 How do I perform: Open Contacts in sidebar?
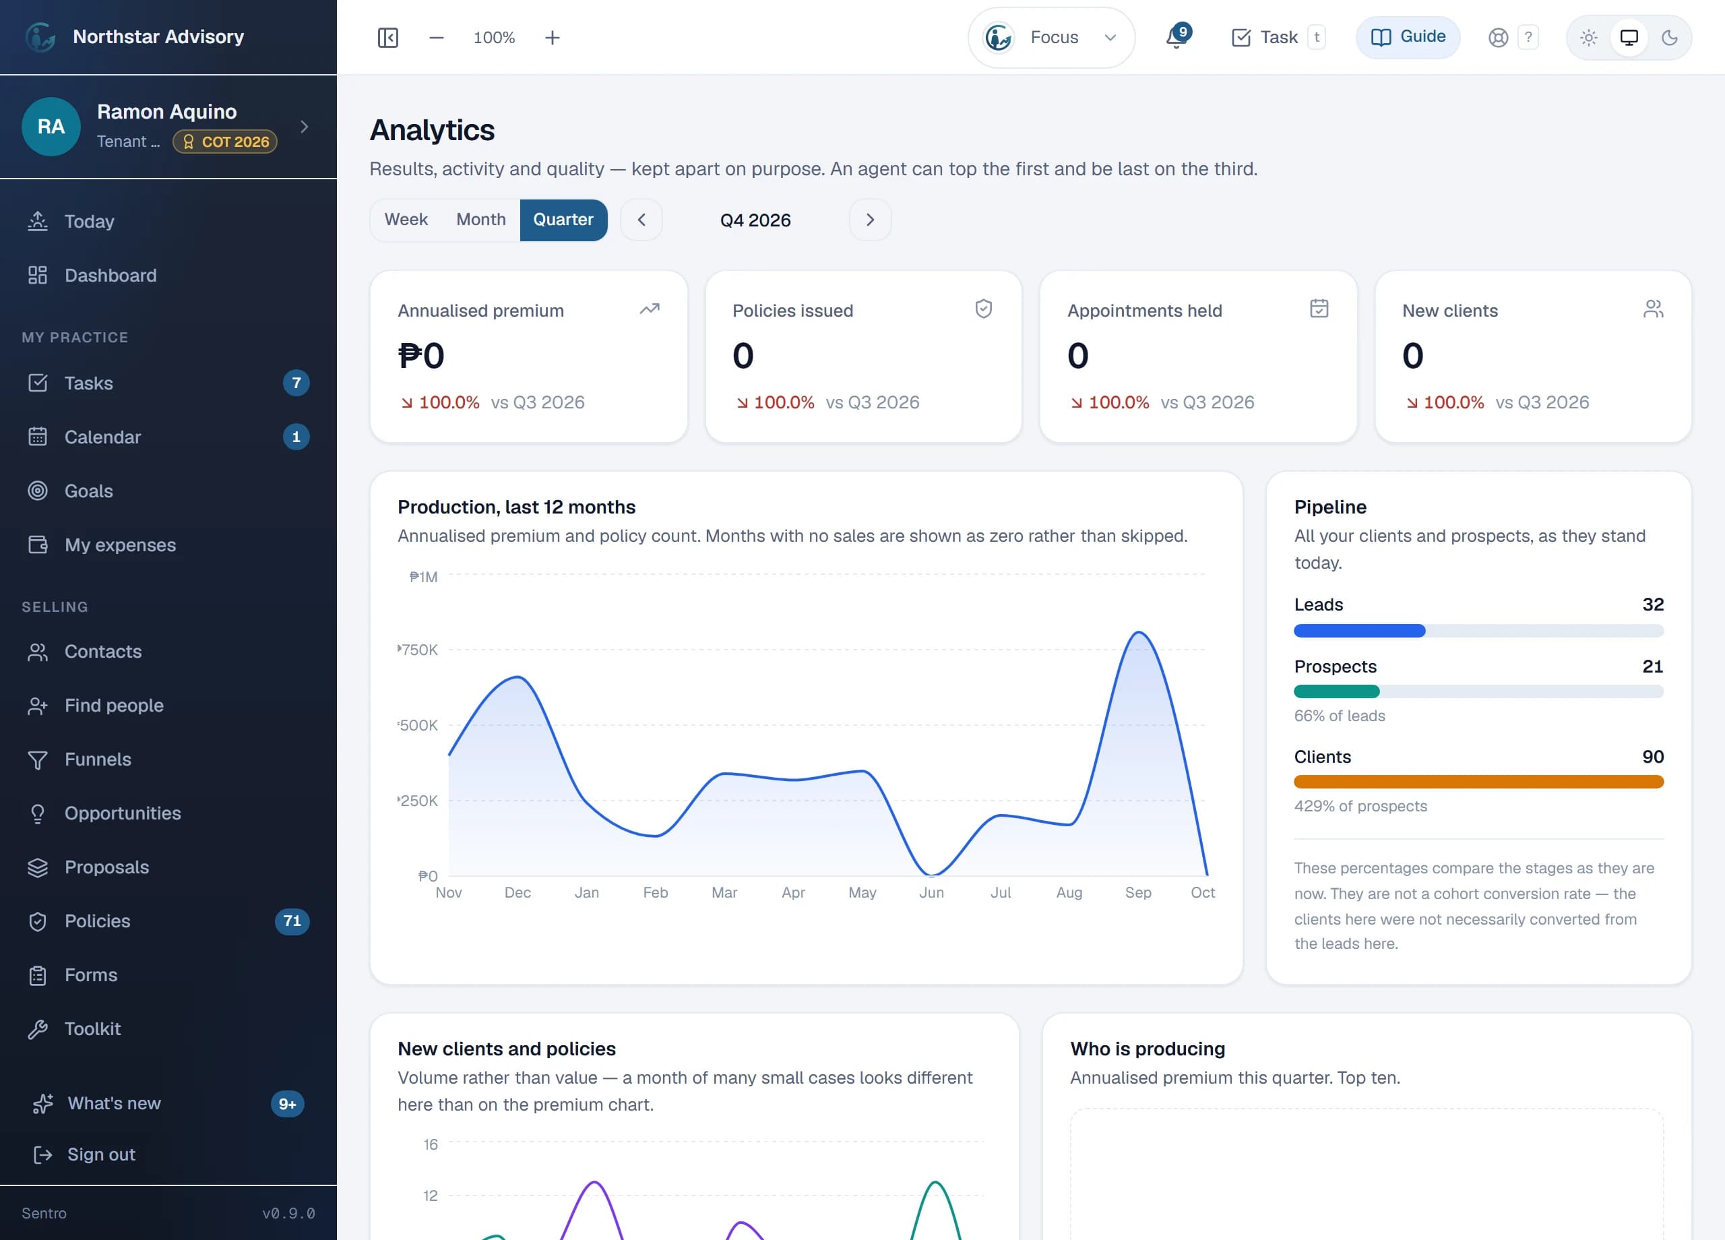pyautogui.click(x=168, y=651)
